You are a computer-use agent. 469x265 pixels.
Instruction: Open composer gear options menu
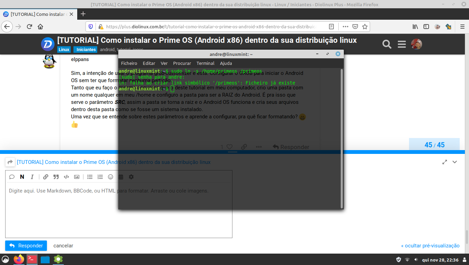click(x=131, y=177)
